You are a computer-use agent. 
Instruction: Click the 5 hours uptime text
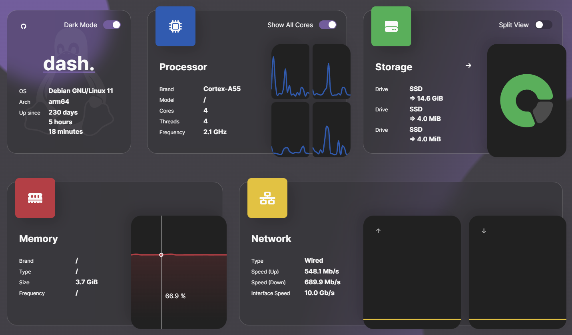click(60, 122)
